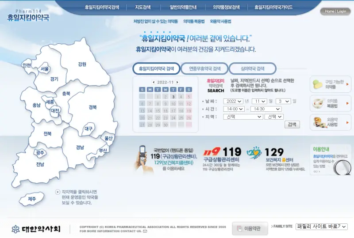Open 휴일지킴이약국검색 top menu
Image resolution: width=354 pixels, height=238 pixels.
click(x=102, y=7)
